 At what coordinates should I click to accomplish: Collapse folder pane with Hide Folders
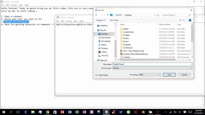[102, 75]
